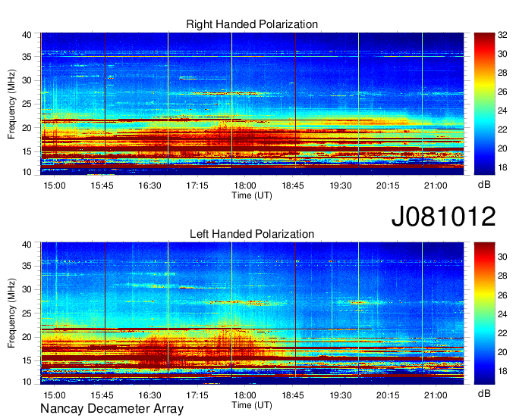Screen dimensions: 516x418
Task: Click the 10 MHz frequency tick of the left-handed plot
Action: pos(27,382)
